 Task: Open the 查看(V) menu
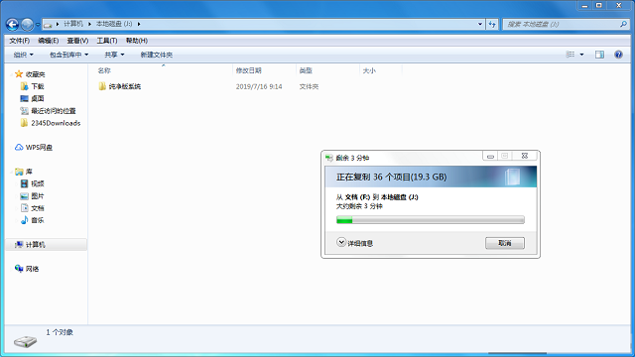point(77,41)
